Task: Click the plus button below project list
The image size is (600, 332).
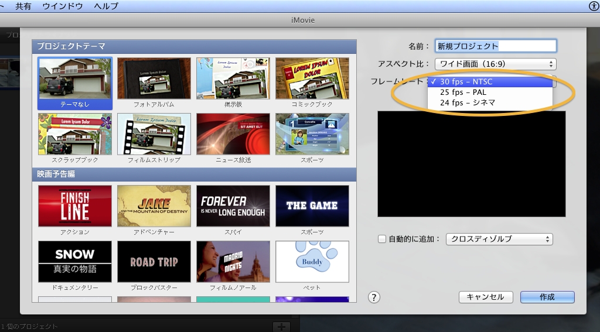Action: pyautogui.click(x=281, y=326)
